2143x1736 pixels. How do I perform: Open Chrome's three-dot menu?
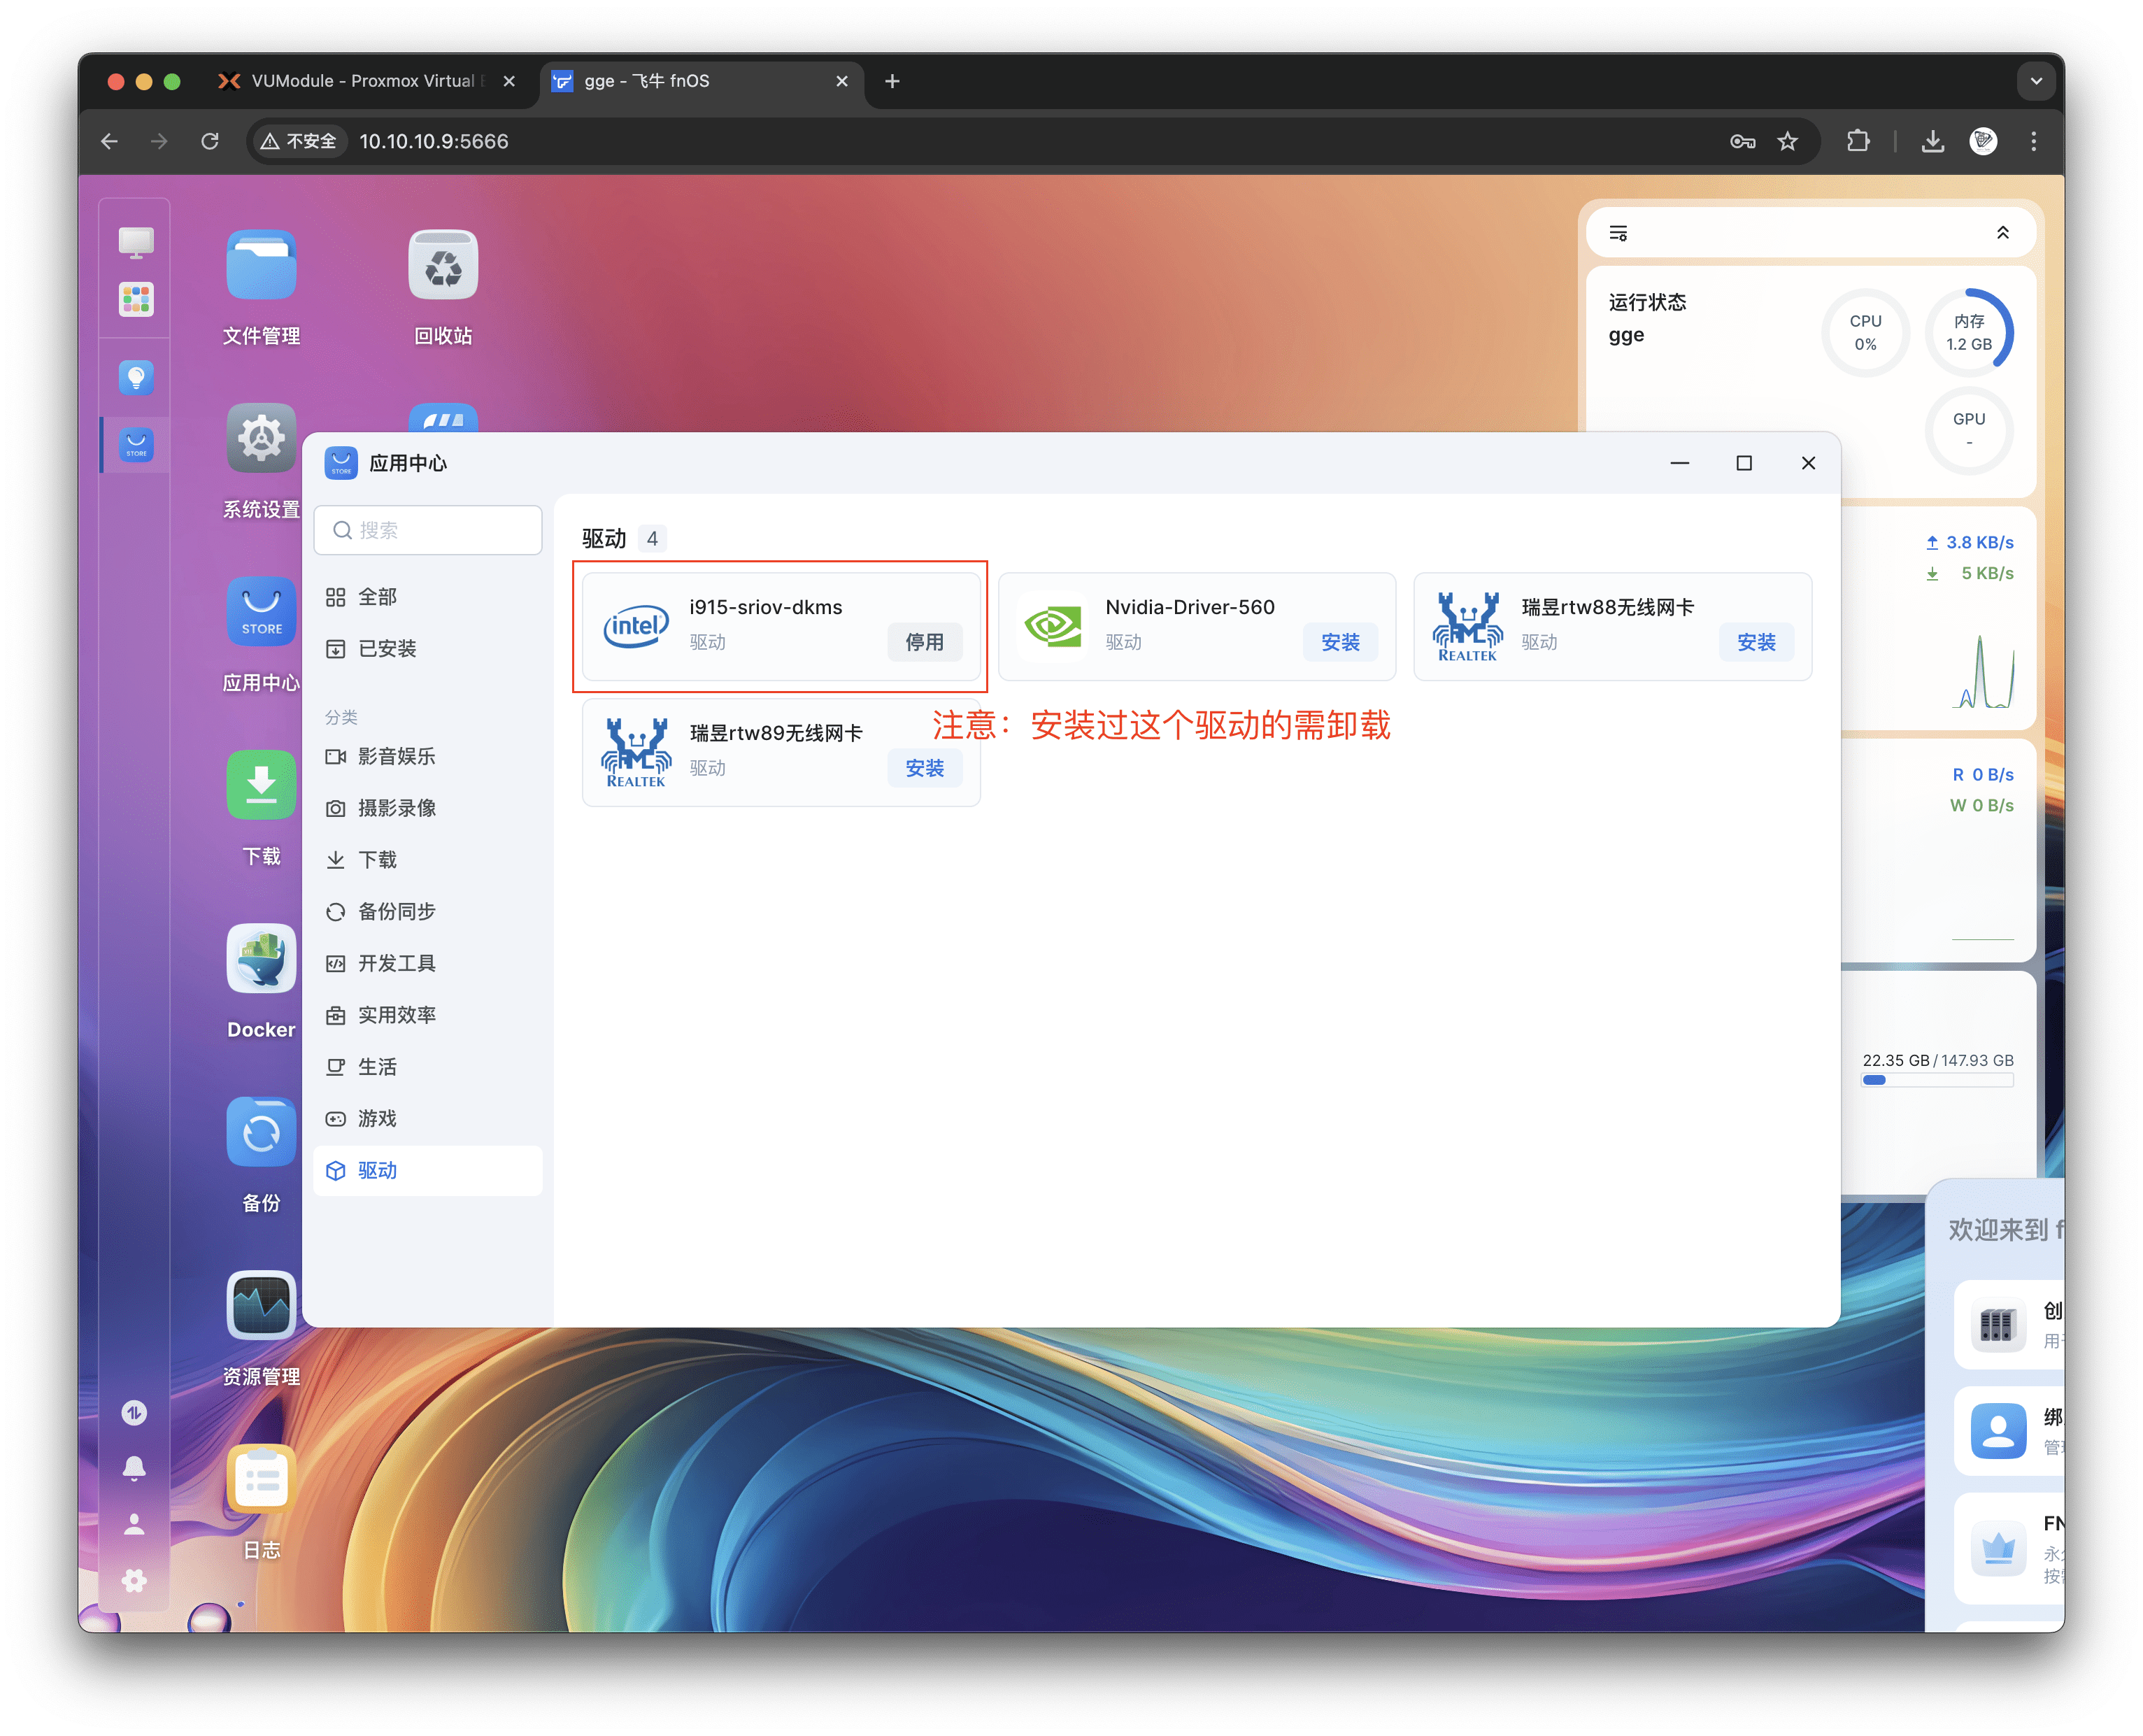coord(2033,141)
